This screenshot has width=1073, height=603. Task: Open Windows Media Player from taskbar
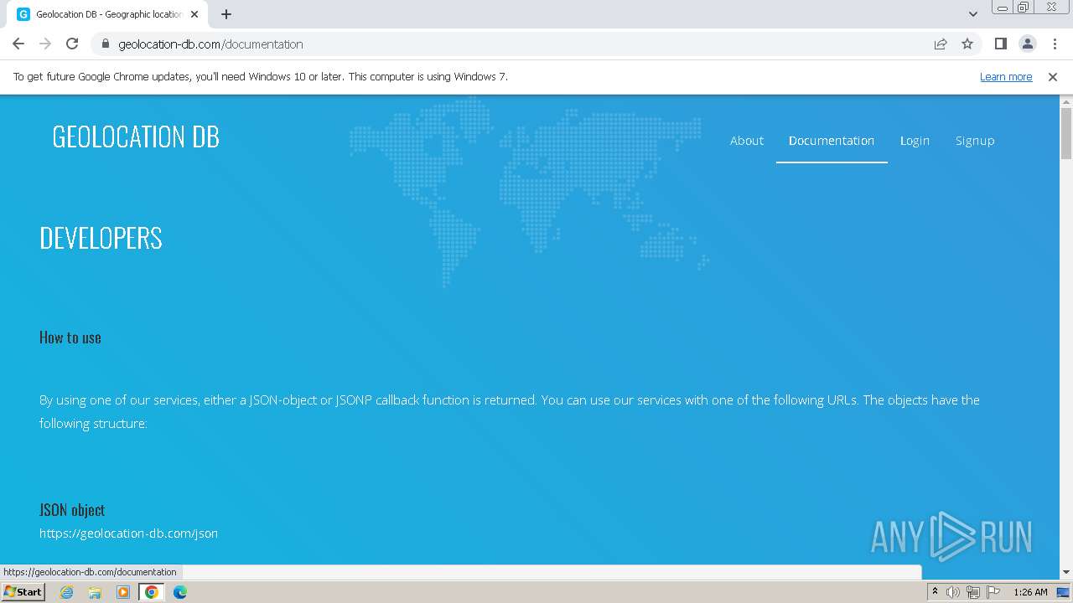[123, 592]
